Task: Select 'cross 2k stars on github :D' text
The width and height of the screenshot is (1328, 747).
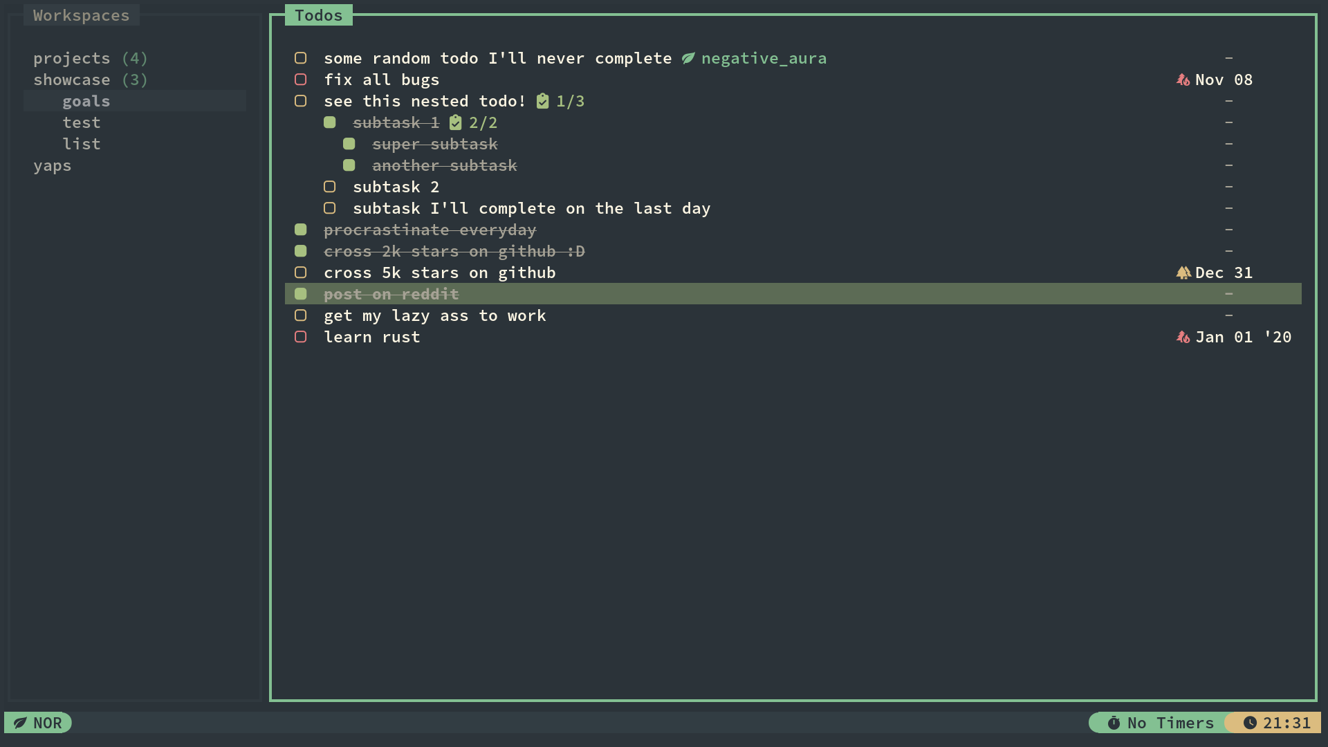Action: [454, 251]
